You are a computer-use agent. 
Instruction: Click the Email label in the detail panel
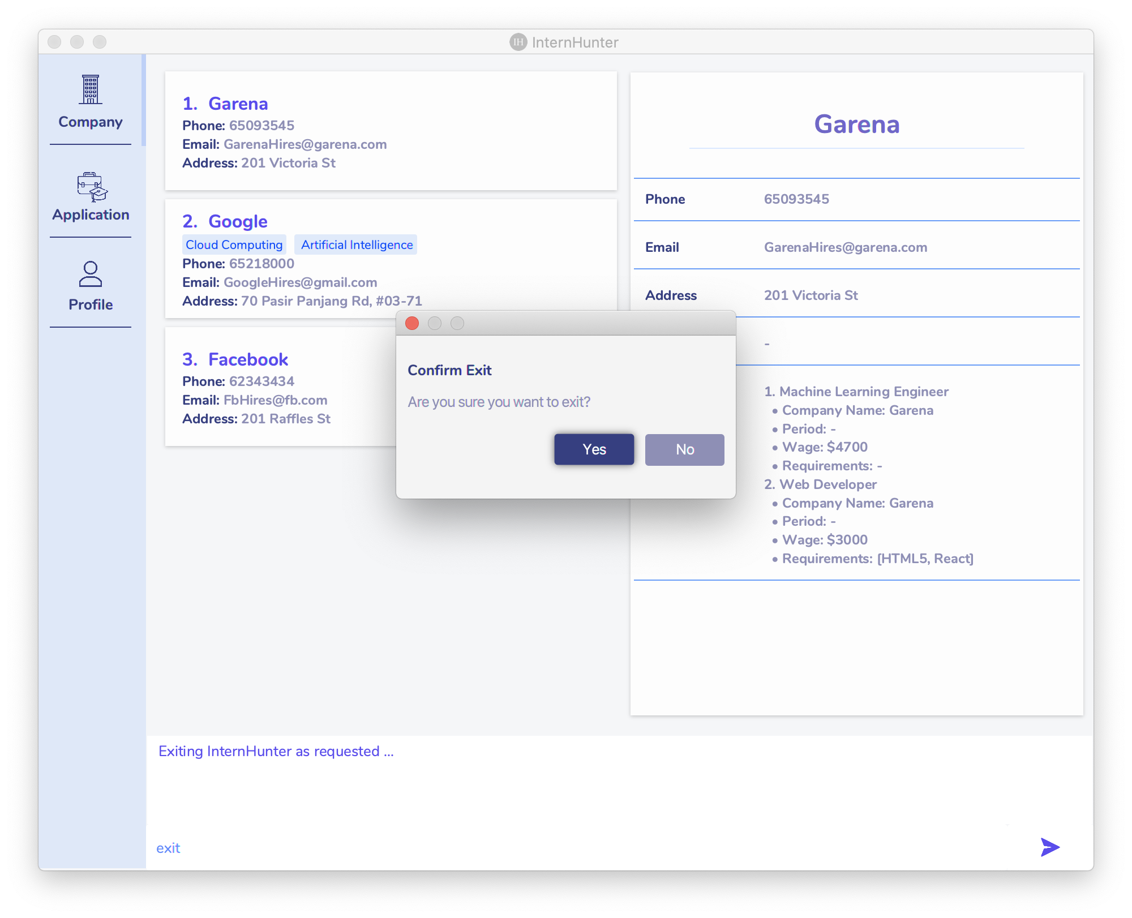tap(662, 247)
